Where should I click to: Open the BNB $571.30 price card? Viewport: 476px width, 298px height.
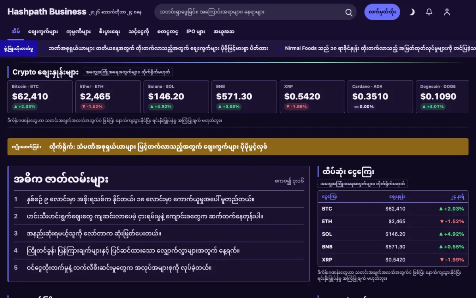(x=244, y=97)
